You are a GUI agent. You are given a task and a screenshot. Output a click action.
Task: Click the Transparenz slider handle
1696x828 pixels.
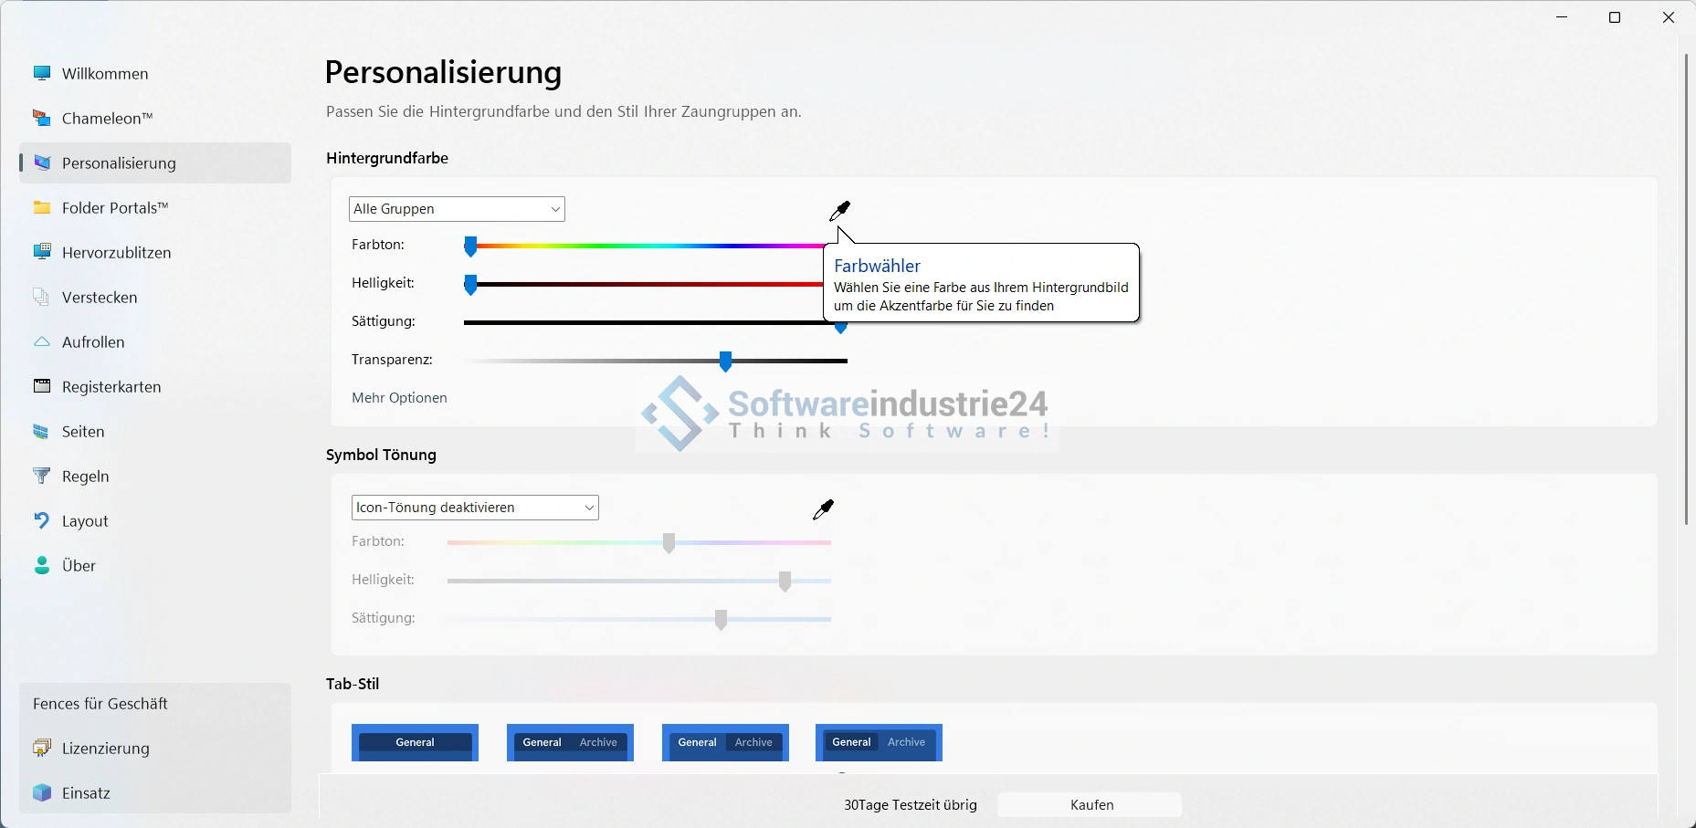(725, 362)
